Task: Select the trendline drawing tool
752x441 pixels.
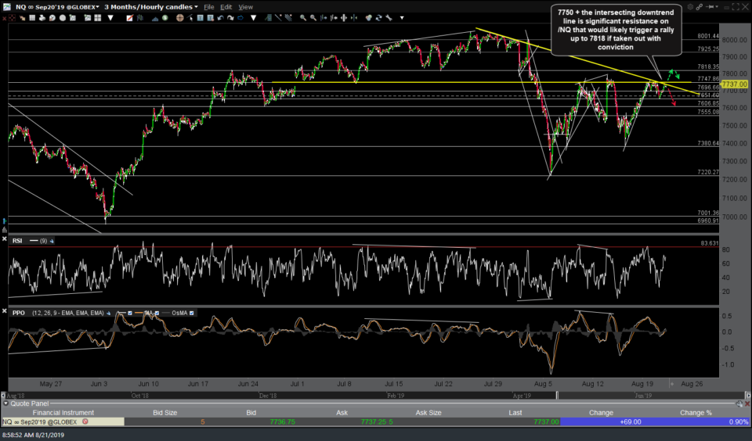Action: click(x=278, y=18)
